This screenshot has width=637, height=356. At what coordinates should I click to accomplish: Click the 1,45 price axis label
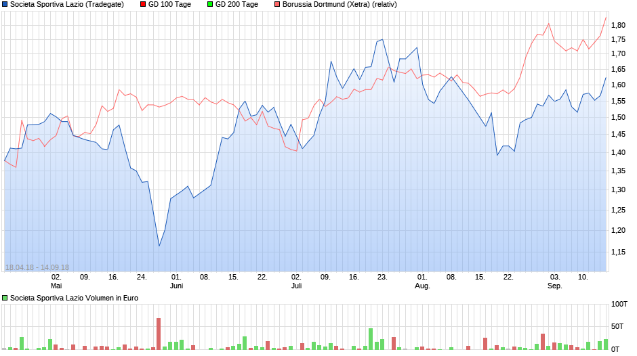pyautogui.click(x=618, y=135)
